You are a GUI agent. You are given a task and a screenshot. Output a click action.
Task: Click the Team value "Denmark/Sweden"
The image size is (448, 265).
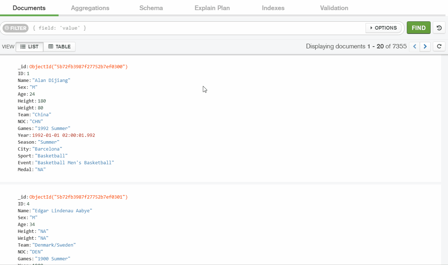(x=54, y=245)
